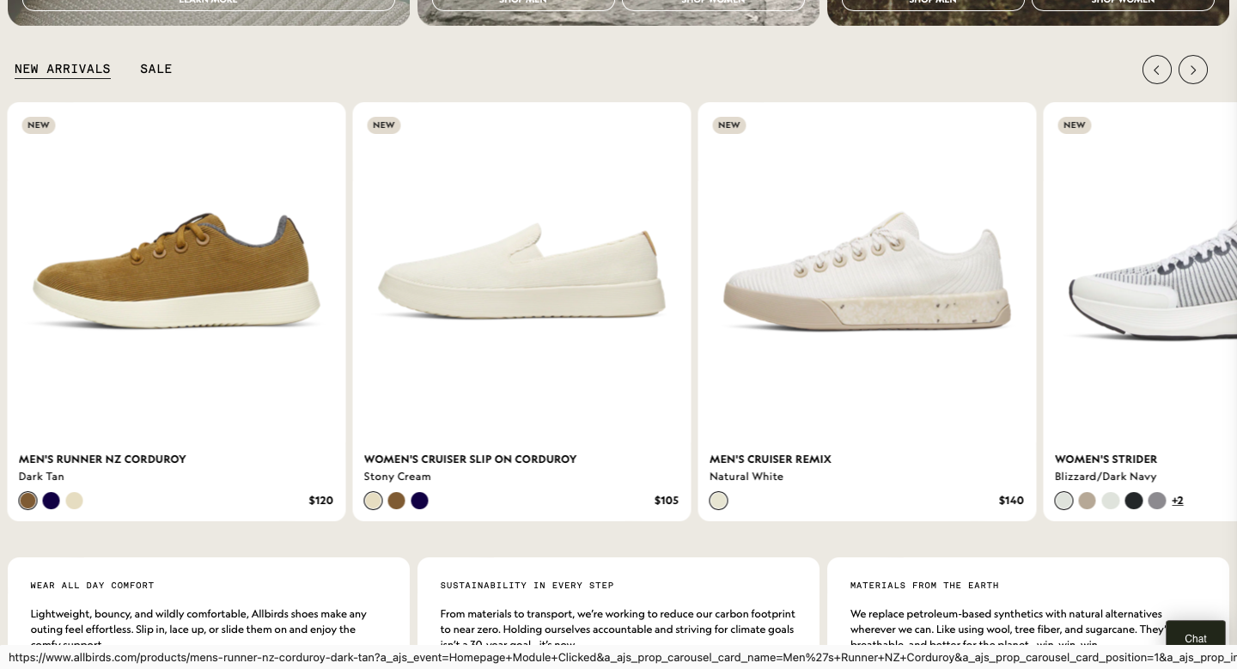The image size is (1237, 669).
Task: Select the navy swatch on Men's Runner NZ Corduroy
Action: [51, 501]
